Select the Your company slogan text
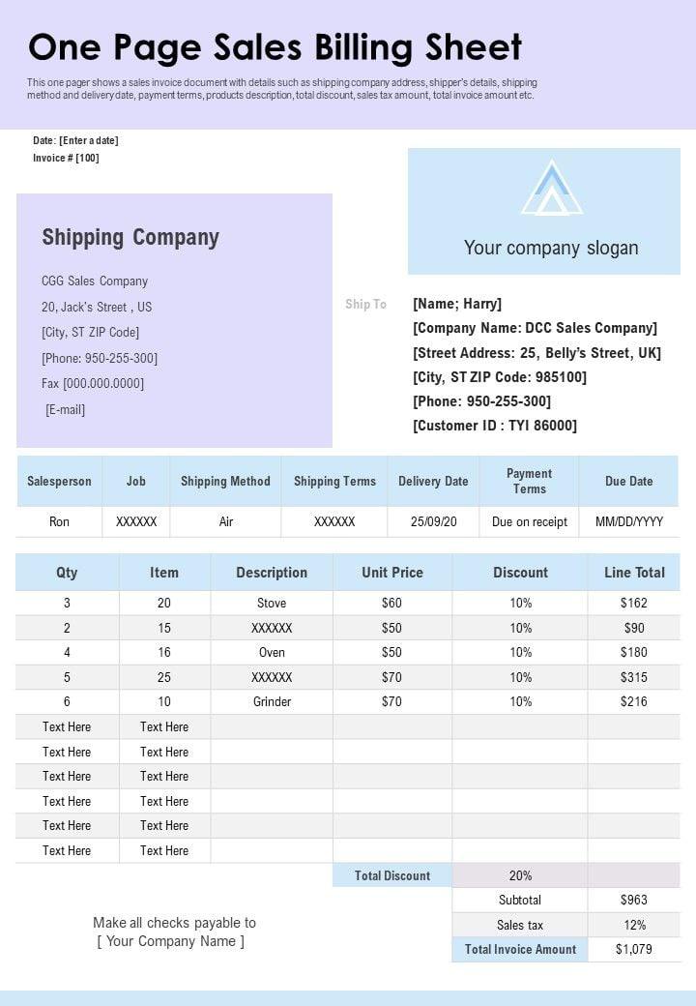Screen dimensions: 696x1006 [551, 248]
